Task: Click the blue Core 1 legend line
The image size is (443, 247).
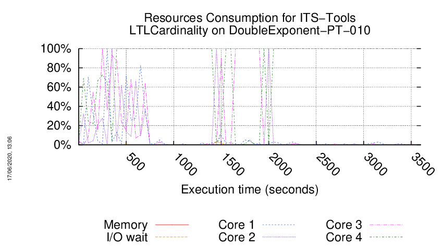Action: 279,225
